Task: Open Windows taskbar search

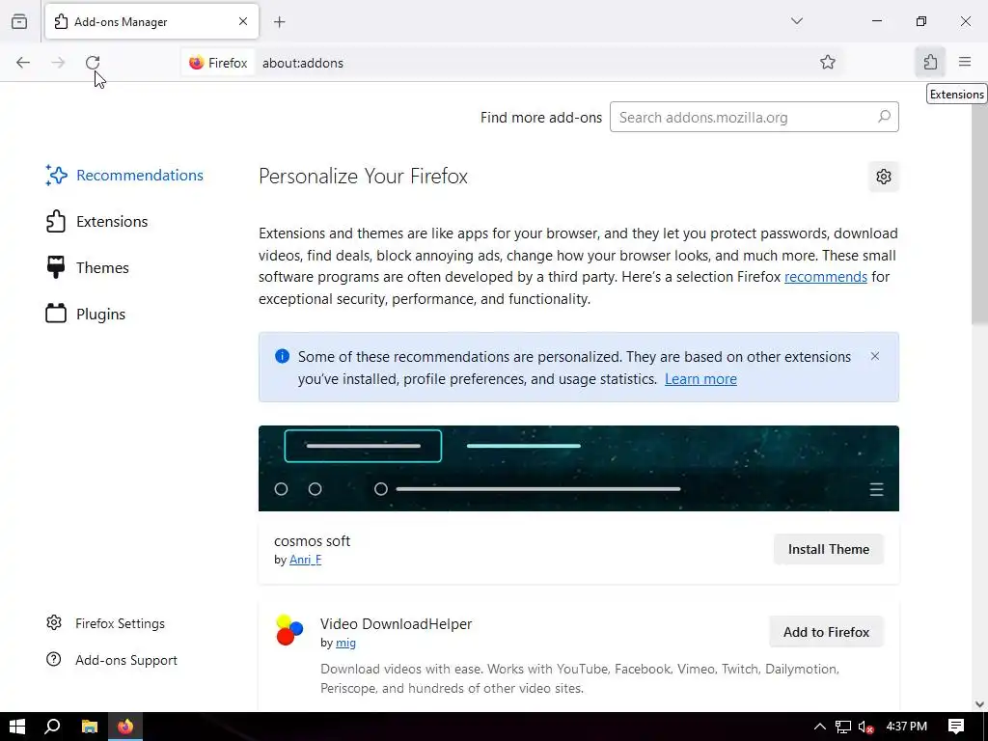Action: 52,727
